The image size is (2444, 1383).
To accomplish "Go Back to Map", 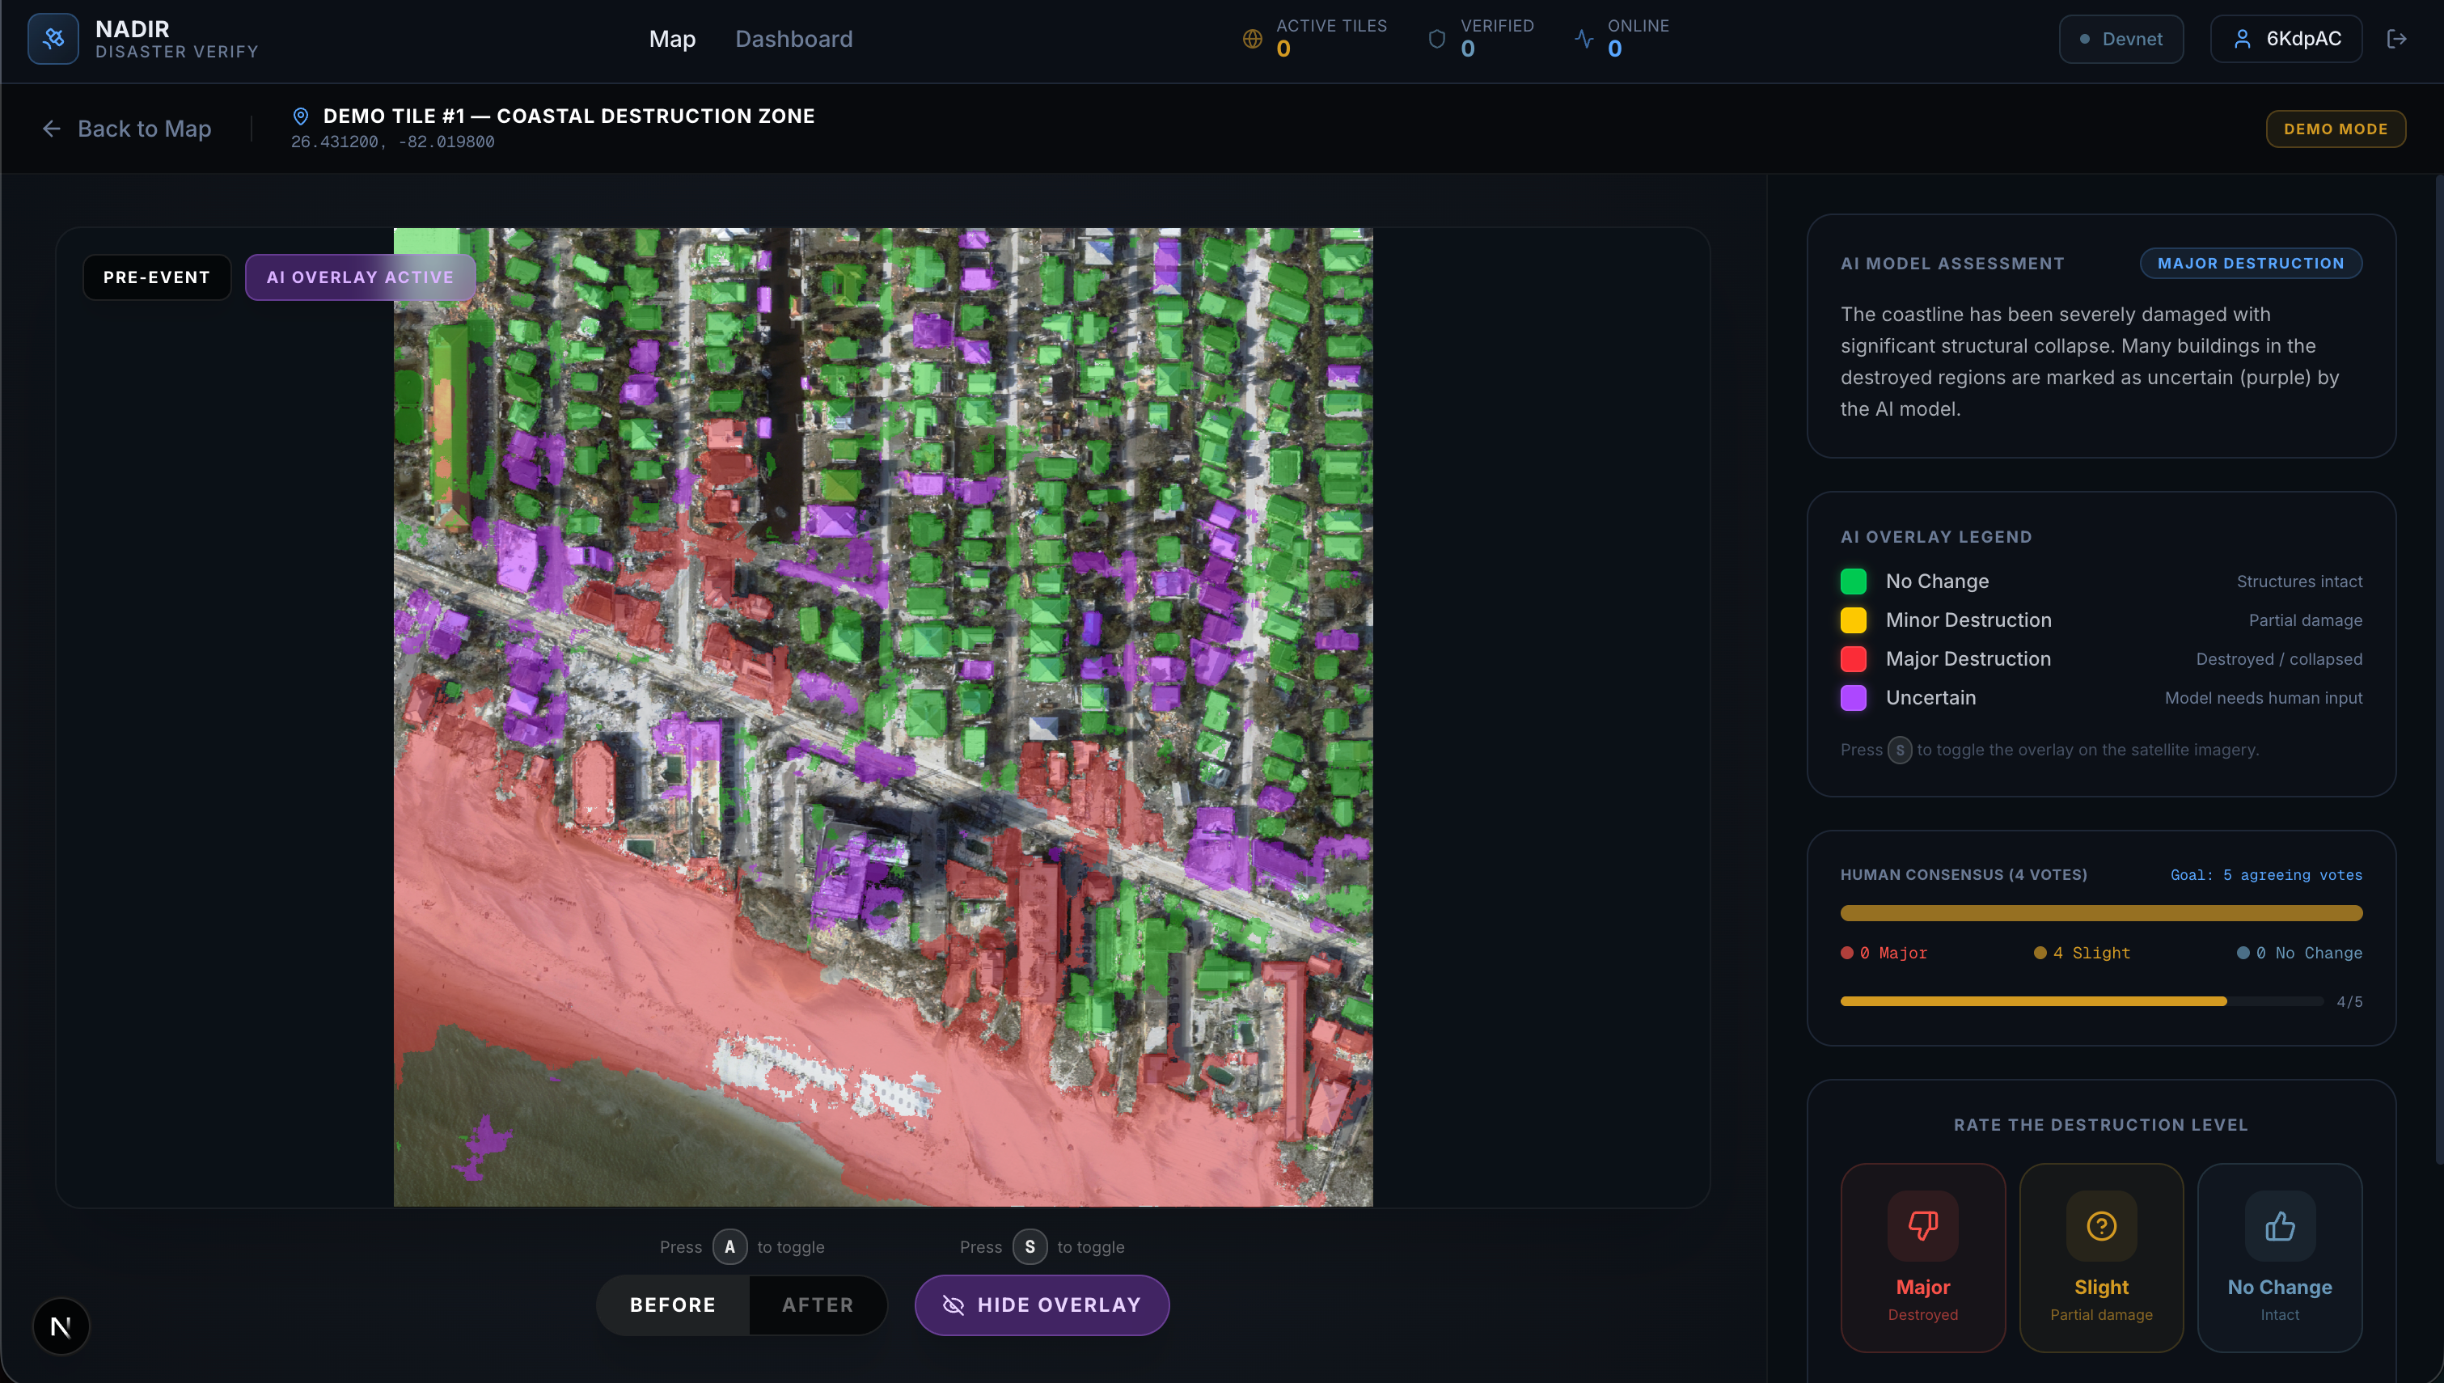I will (126, 129).
